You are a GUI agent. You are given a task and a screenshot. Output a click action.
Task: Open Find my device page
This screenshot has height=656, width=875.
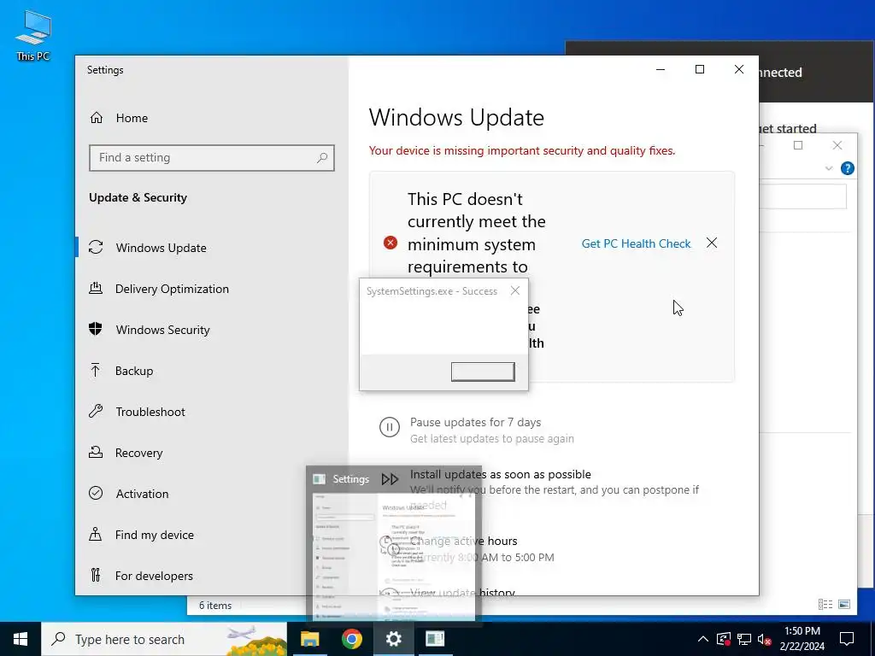[x=155, y=535]
